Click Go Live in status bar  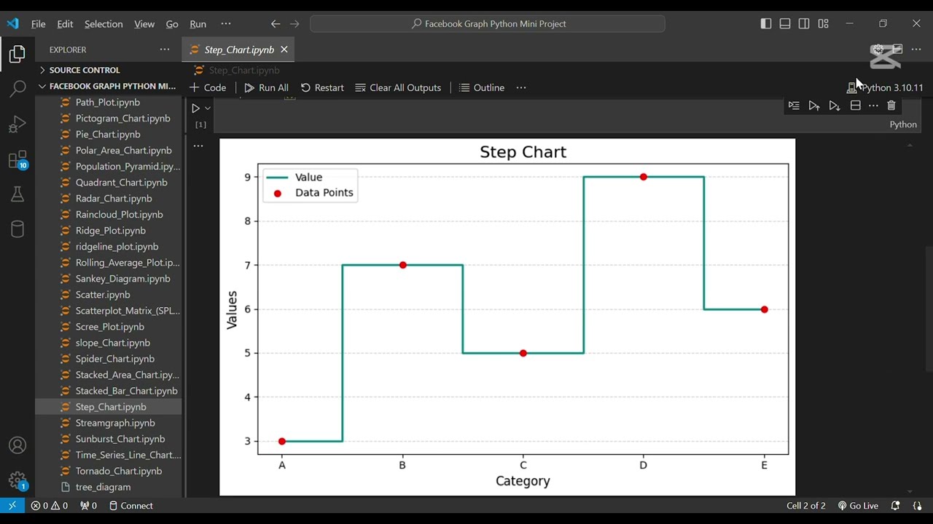[x=858, y=506]
